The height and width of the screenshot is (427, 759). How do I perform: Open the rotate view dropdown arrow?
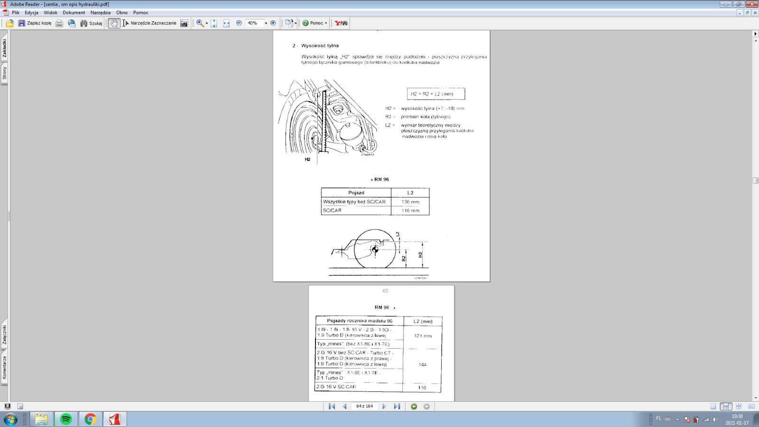pos(296,23)
